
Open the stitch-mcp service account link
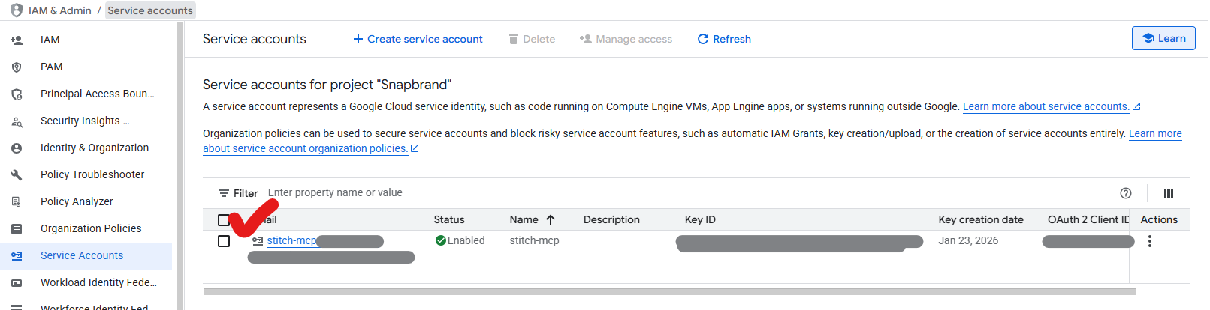(x=291, y=241)
